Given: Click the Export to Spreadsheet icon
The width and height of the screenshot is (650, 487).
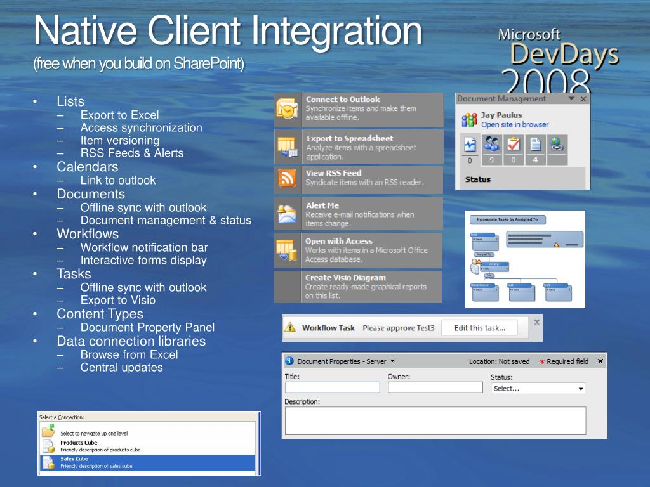Looking at the screenshot, I should click(287, 147).
